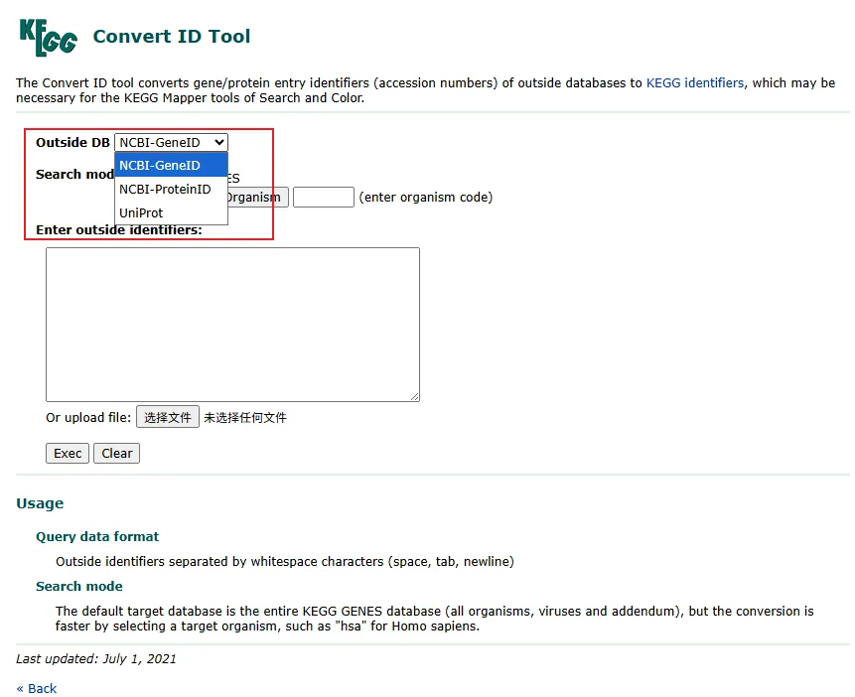Click the 未选择任何文件 file status text
The image size is (855, 697).
coord(245,418)
